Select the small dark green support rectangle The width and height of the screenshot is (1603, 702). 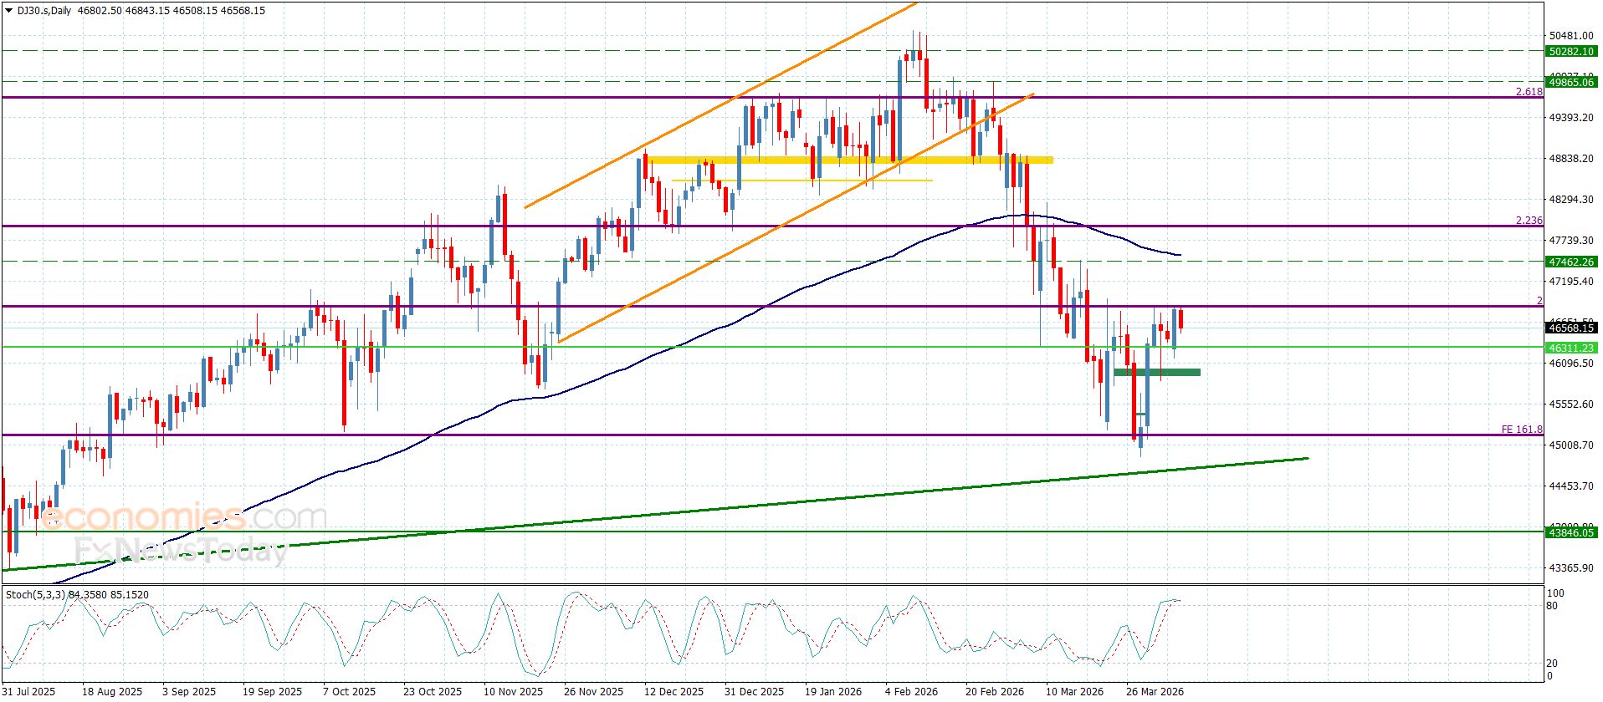[x=1156, y=373]
